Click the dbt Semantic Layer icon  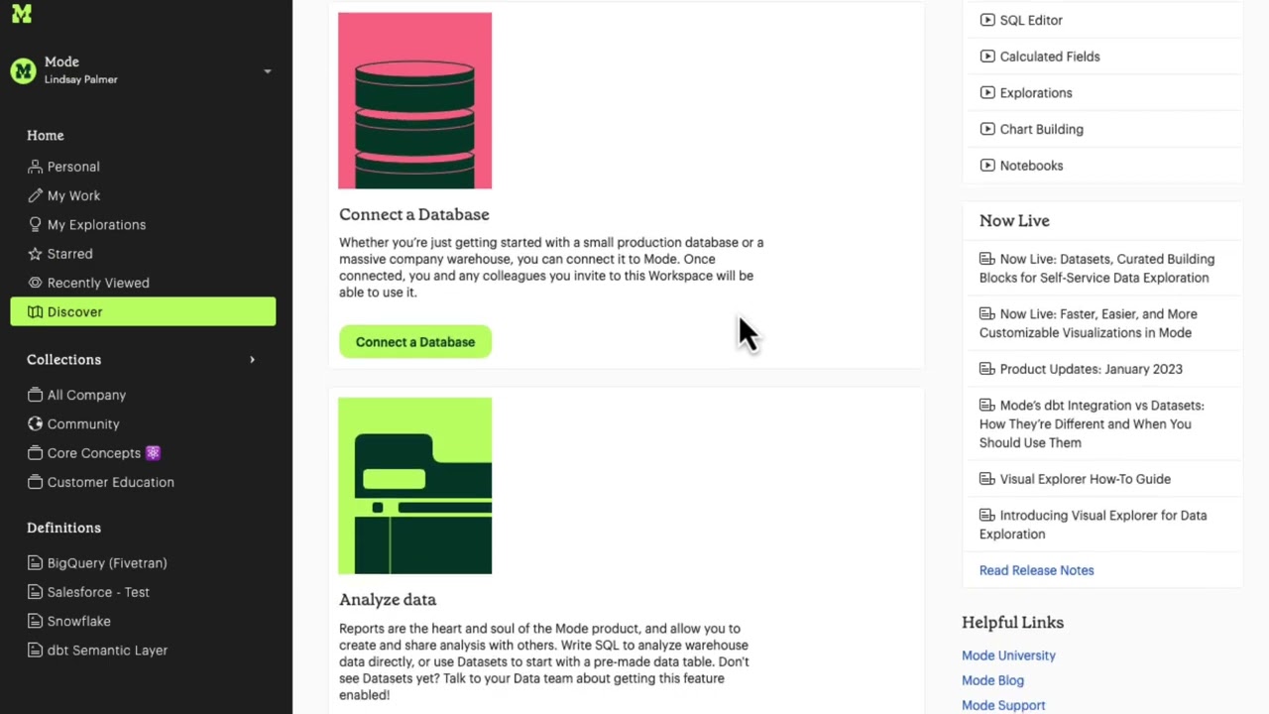[x=36, y=651]
